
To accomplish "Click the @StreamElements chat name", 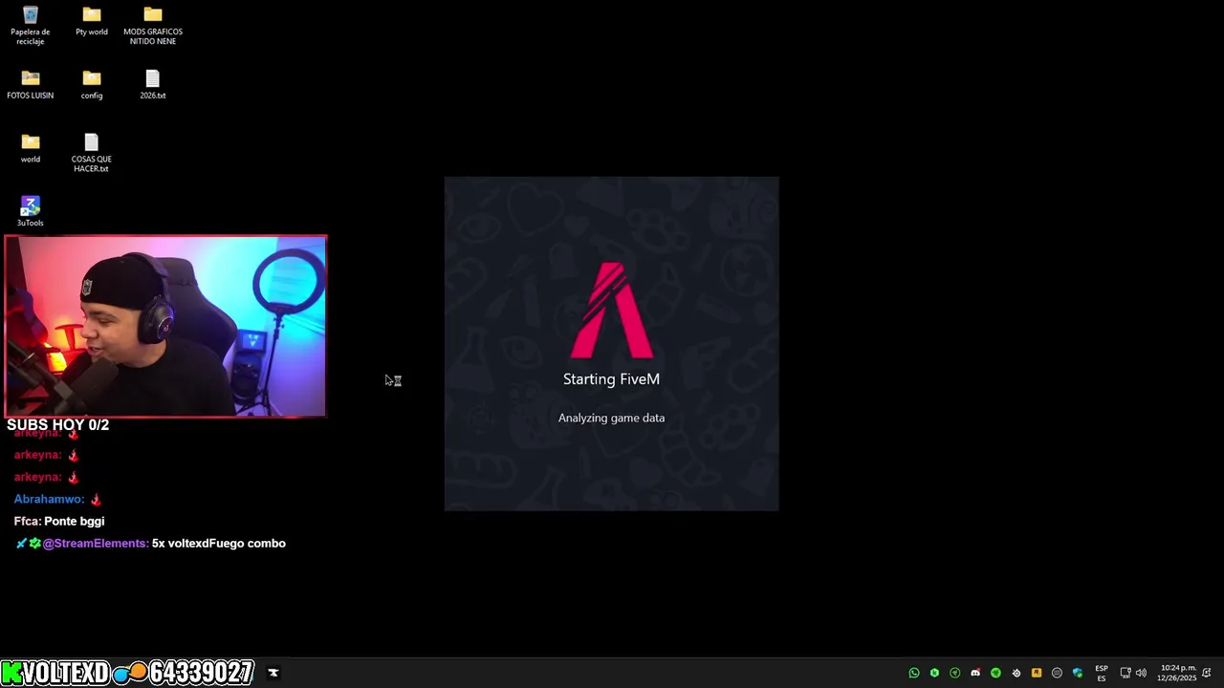I will (96, 543).
